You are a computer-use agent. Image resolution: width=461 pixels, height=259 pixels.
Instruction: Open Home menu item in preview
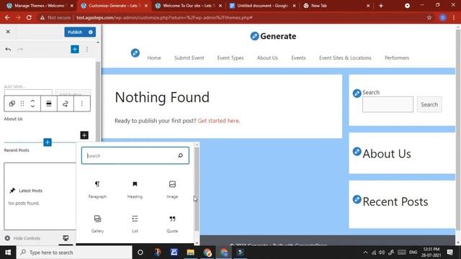[x=154, y=58]
